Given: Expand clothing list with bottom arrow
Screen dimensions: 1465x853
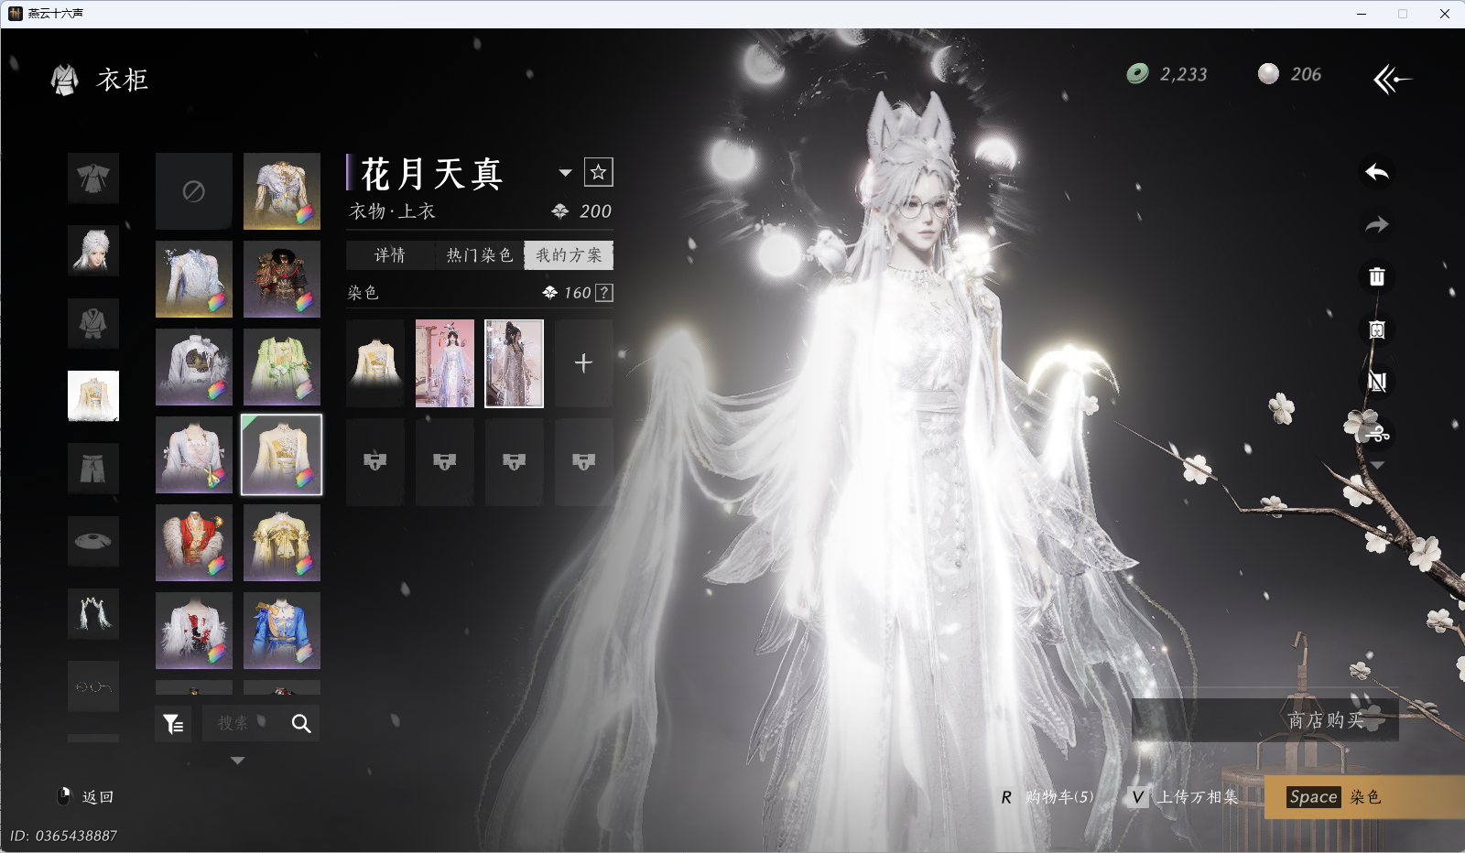Looking at the screenshot, I should [238, 760].
